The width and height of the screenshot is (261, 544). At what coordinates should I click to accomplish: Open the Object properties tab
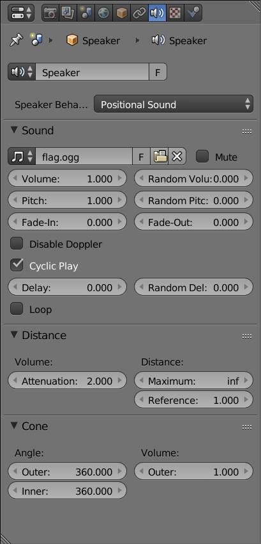pyautogui.click(x=121, y=13)
